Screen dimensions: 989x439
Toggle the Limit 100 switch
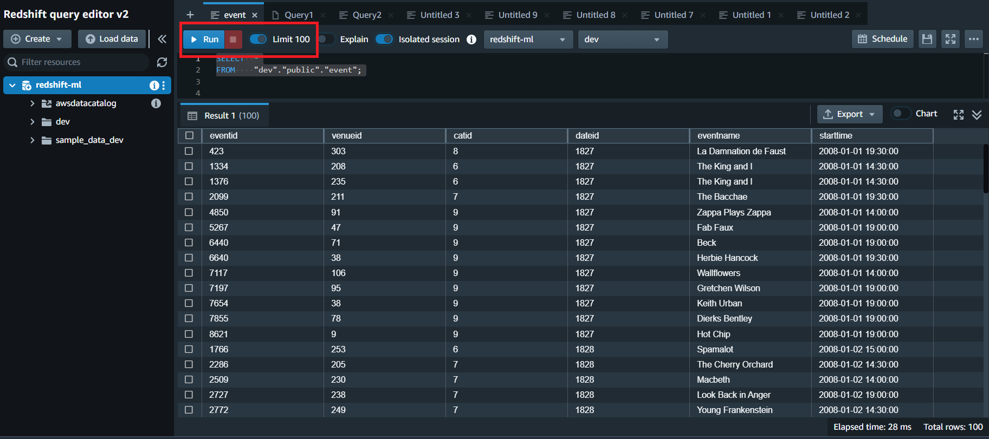[258, 39]
